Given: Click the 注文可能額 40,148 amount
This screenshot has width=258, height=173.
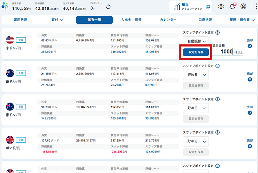Looking at the screenshot, I should pyautogui.click(x=74, y=8).
